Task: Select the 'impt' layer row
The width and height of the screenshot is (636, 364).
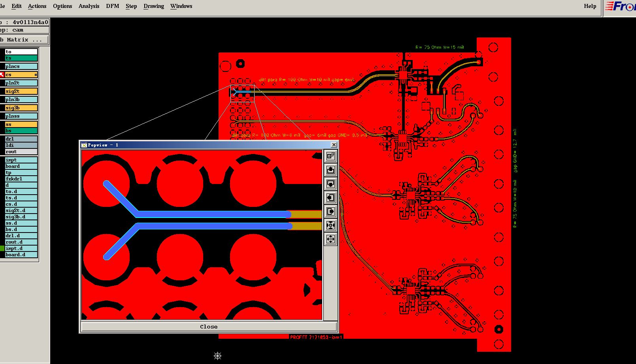Action: [21, 160]
